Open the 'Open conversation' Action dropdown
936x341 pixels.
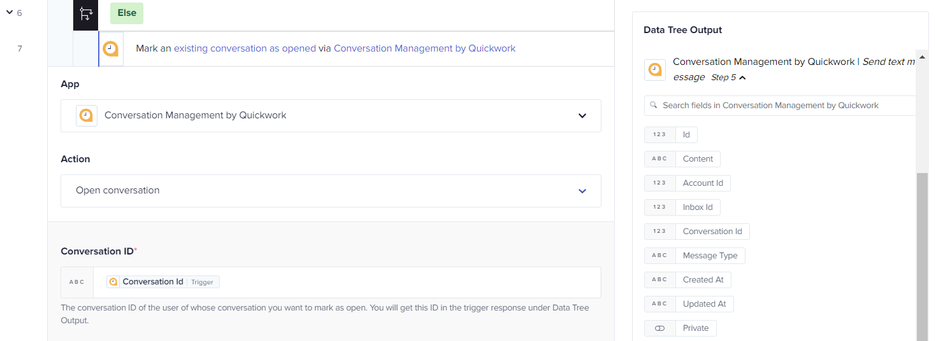pyautogui.click(x=331, y=191)
